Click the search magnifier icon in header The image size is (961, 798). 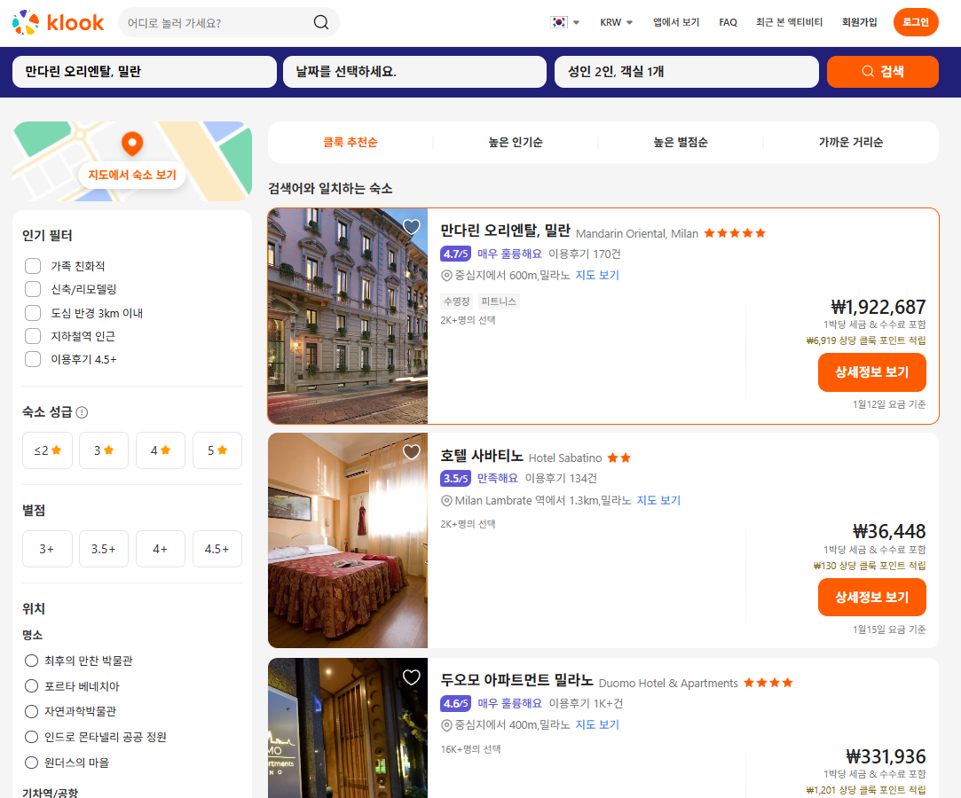click(x=321, y=23)
